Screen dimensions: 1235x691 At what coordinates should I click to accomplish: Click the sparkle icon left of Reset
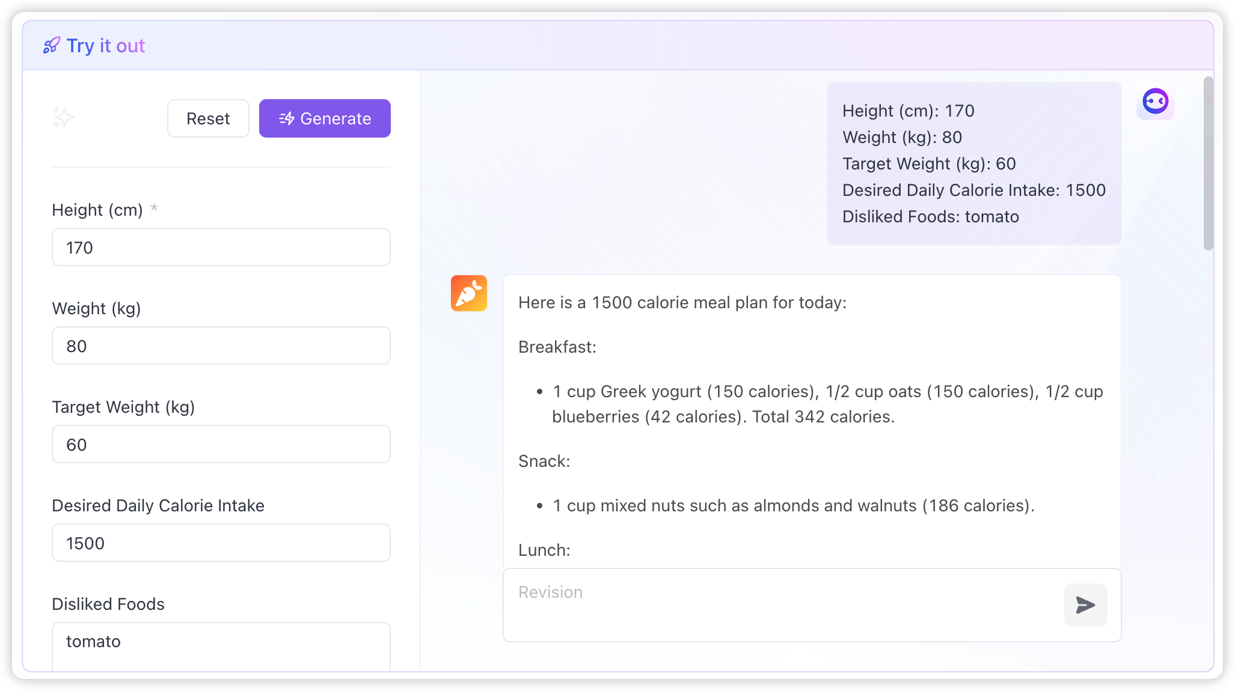click(63, 118)
